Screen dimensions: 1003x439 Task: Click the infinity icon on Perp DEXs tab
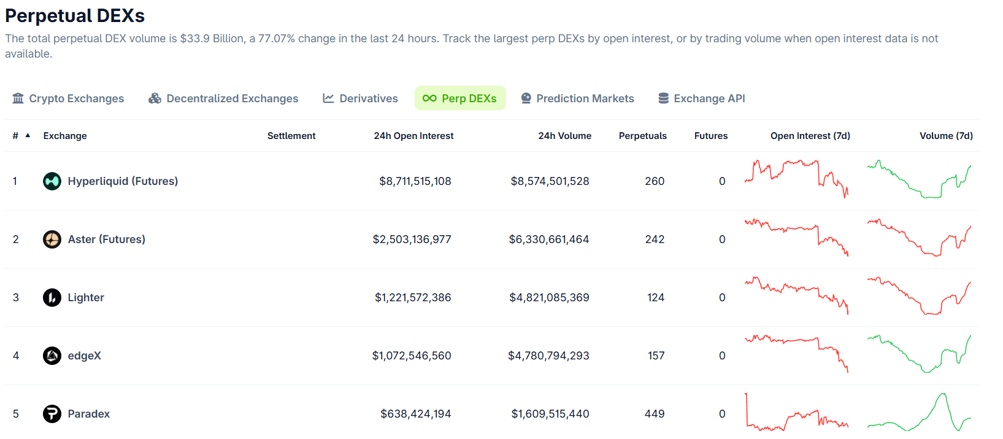(x=429, y=99)
